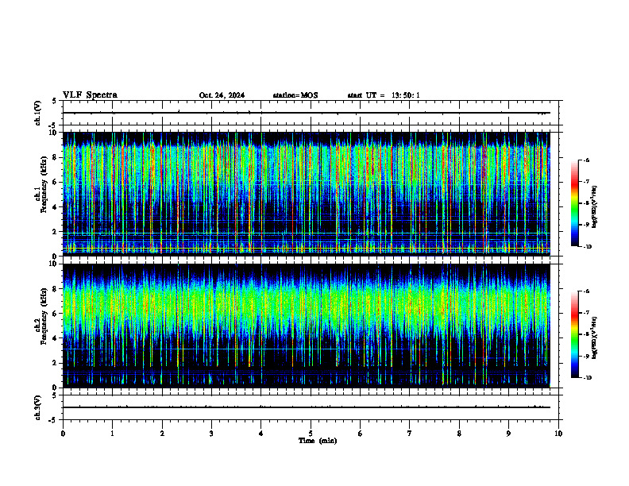Click the time axis tick label "8"
This screenshot has height=486, width=629.
point(459,434)
